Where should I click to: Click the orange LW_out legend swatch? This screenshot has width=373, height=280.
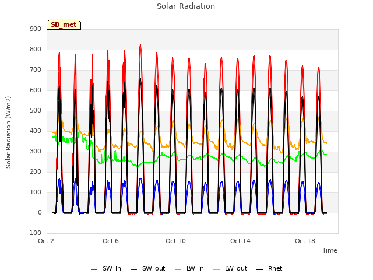(216, 269)
